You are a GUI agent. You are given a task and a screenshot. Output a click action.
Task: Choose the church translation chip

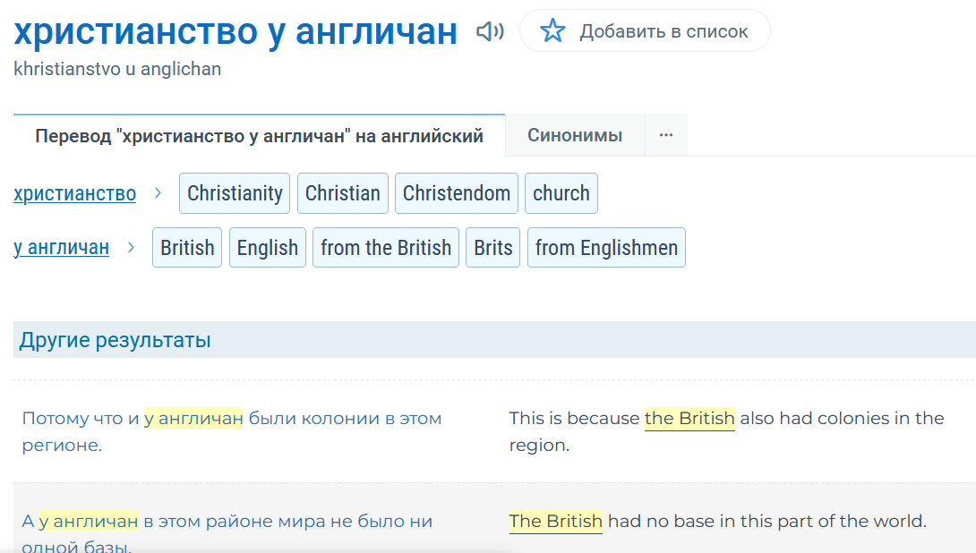tap(561, 193)
